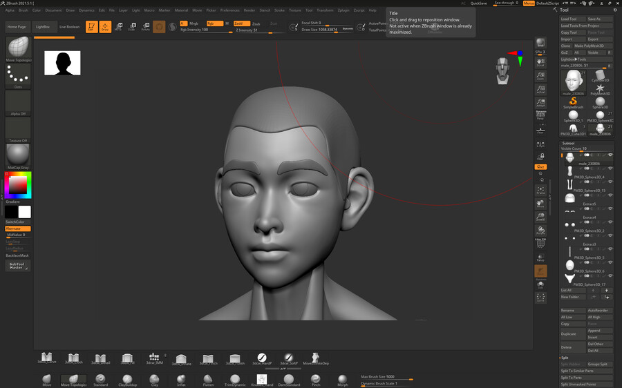The image size is (622, 388).
Task: Pick the DamStandard brush
Action: pos(289,380)
